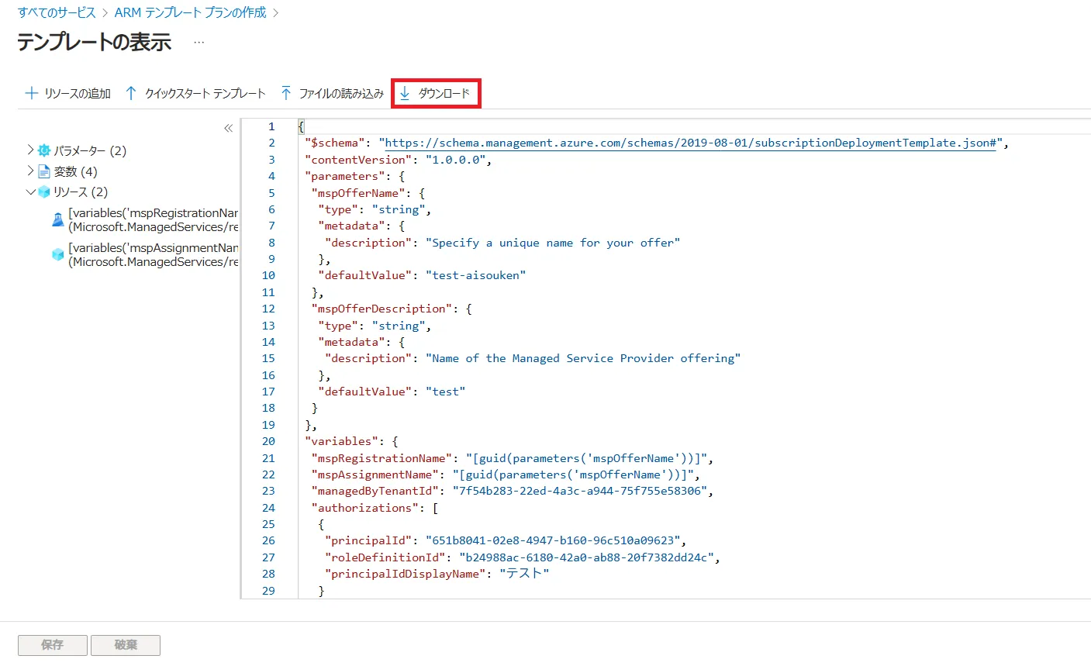Screen dimensions: 1091x666
Task: Open the ellipsis menu next to page title
Action: [x=199, y=43]
